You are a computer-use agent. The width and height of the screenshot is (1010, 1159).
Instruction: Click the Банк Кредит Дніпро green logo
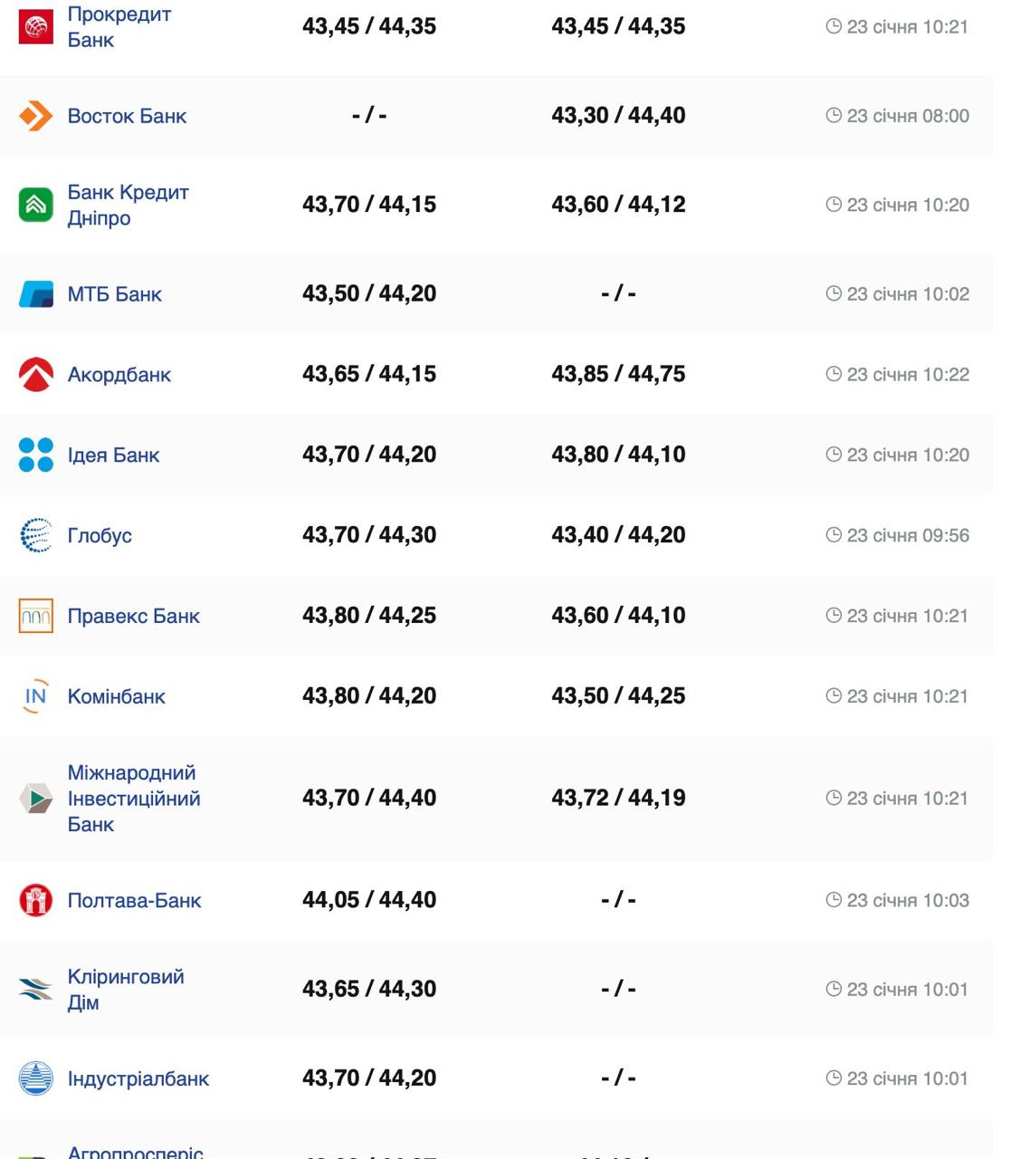click(x=36, y=205)
